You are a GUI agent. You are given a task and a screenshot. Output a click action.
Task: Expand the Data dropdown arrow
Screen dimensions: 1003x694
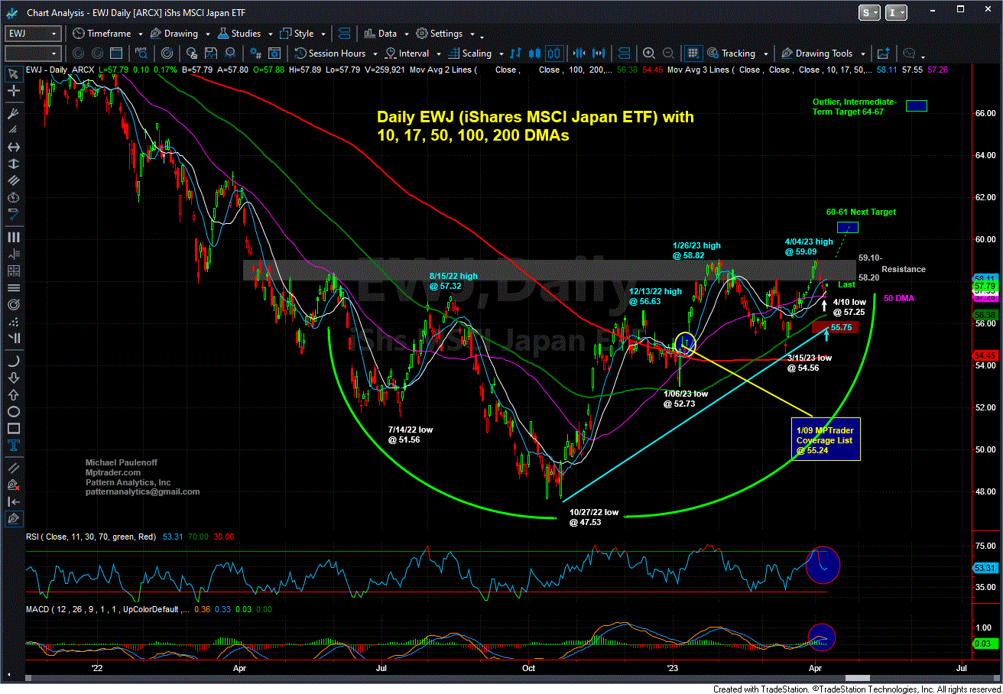click(x=407, y=34)
